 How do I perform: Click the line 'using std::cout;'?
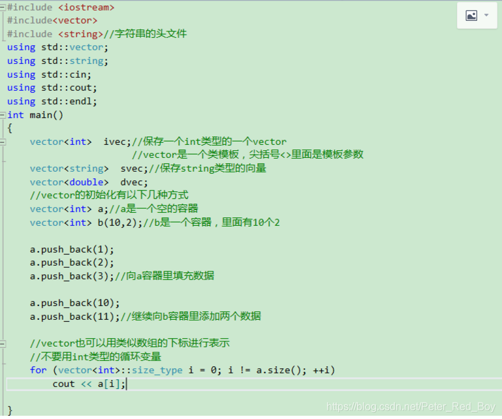click(x=52, y=87)
